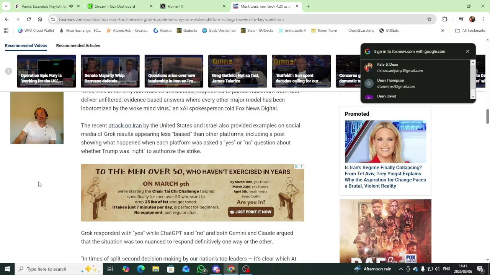Open Chrome three-dot menu
The height and width of the screenshot is (275, 490).
pyautogui.click(x=483, y=19)
